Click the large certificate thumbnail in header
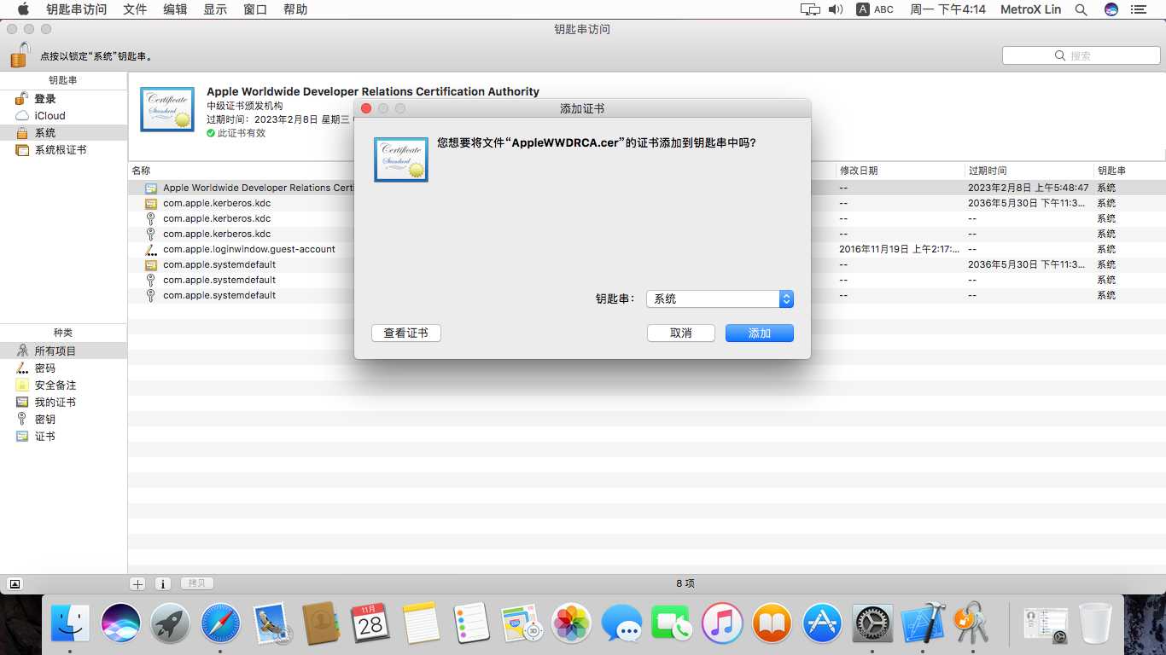 (x=167, y=109)
